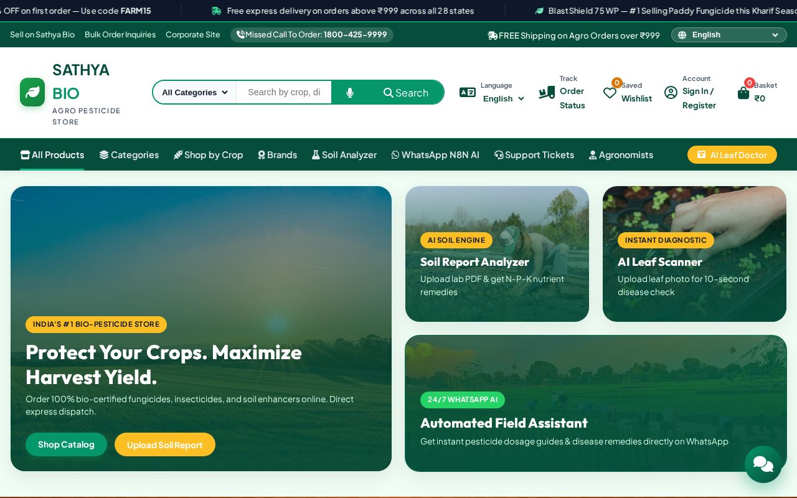Open the Bulk Order Inquiries link
This screenshot has height=498, width=797.
120,34
